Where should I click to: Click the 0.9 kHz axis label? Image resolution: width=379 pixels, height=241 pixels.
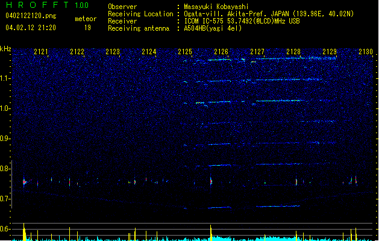[5, 139]
